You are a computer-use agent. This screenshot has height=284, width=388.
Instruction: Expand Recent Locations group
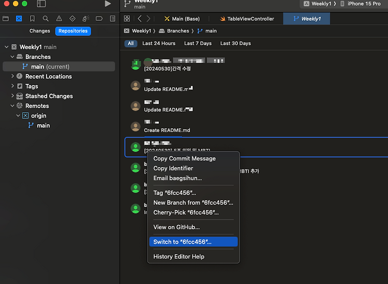point(12,76)
